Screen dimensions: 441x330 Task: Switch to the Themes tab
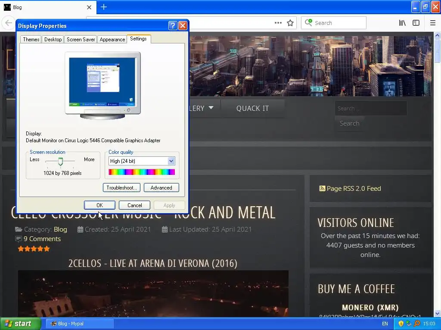point(31,39)
